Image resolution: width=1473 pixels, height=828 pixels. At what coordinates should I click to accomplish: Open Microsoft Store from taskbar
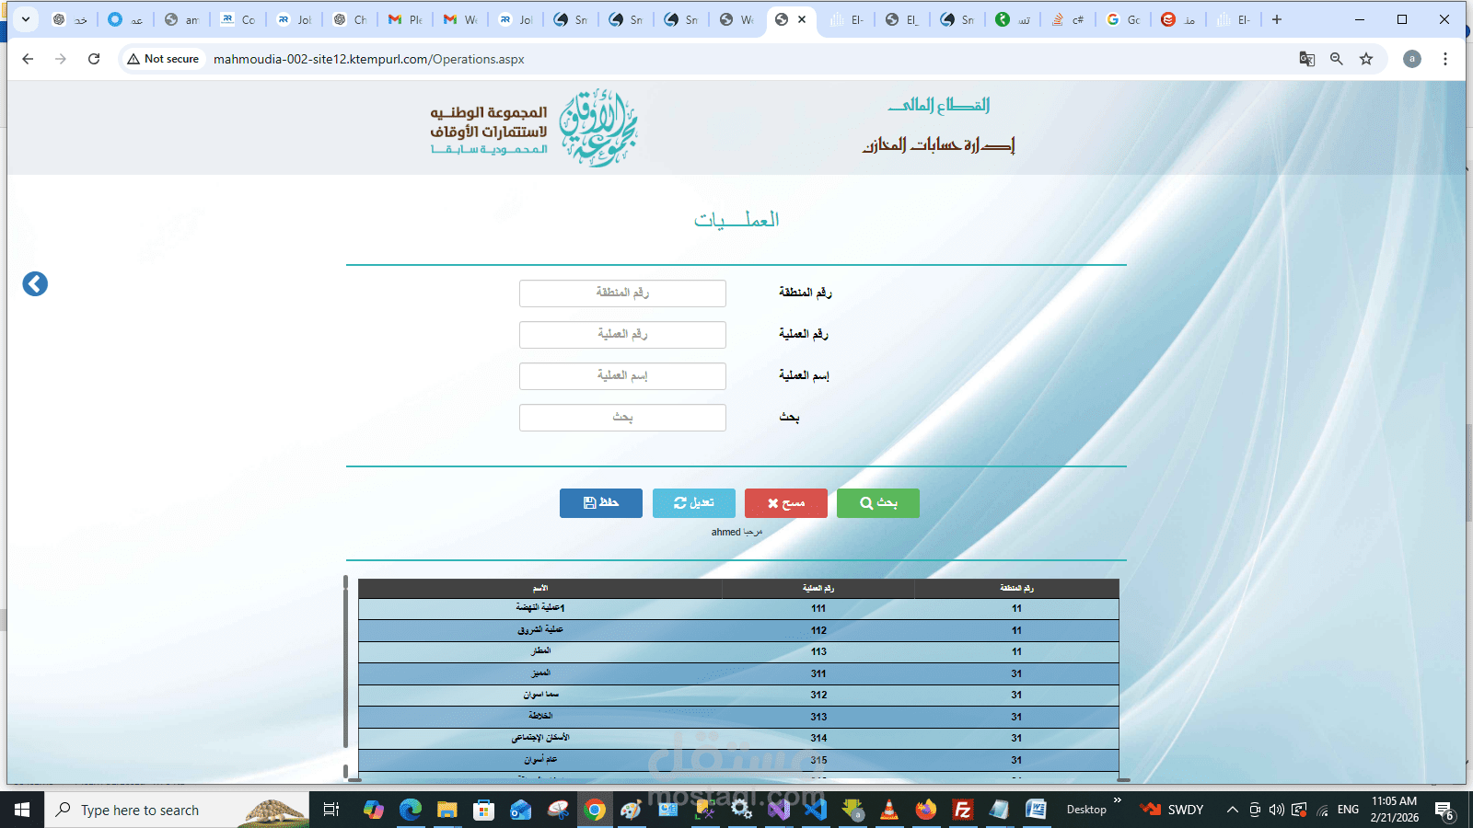pos(483,810)
